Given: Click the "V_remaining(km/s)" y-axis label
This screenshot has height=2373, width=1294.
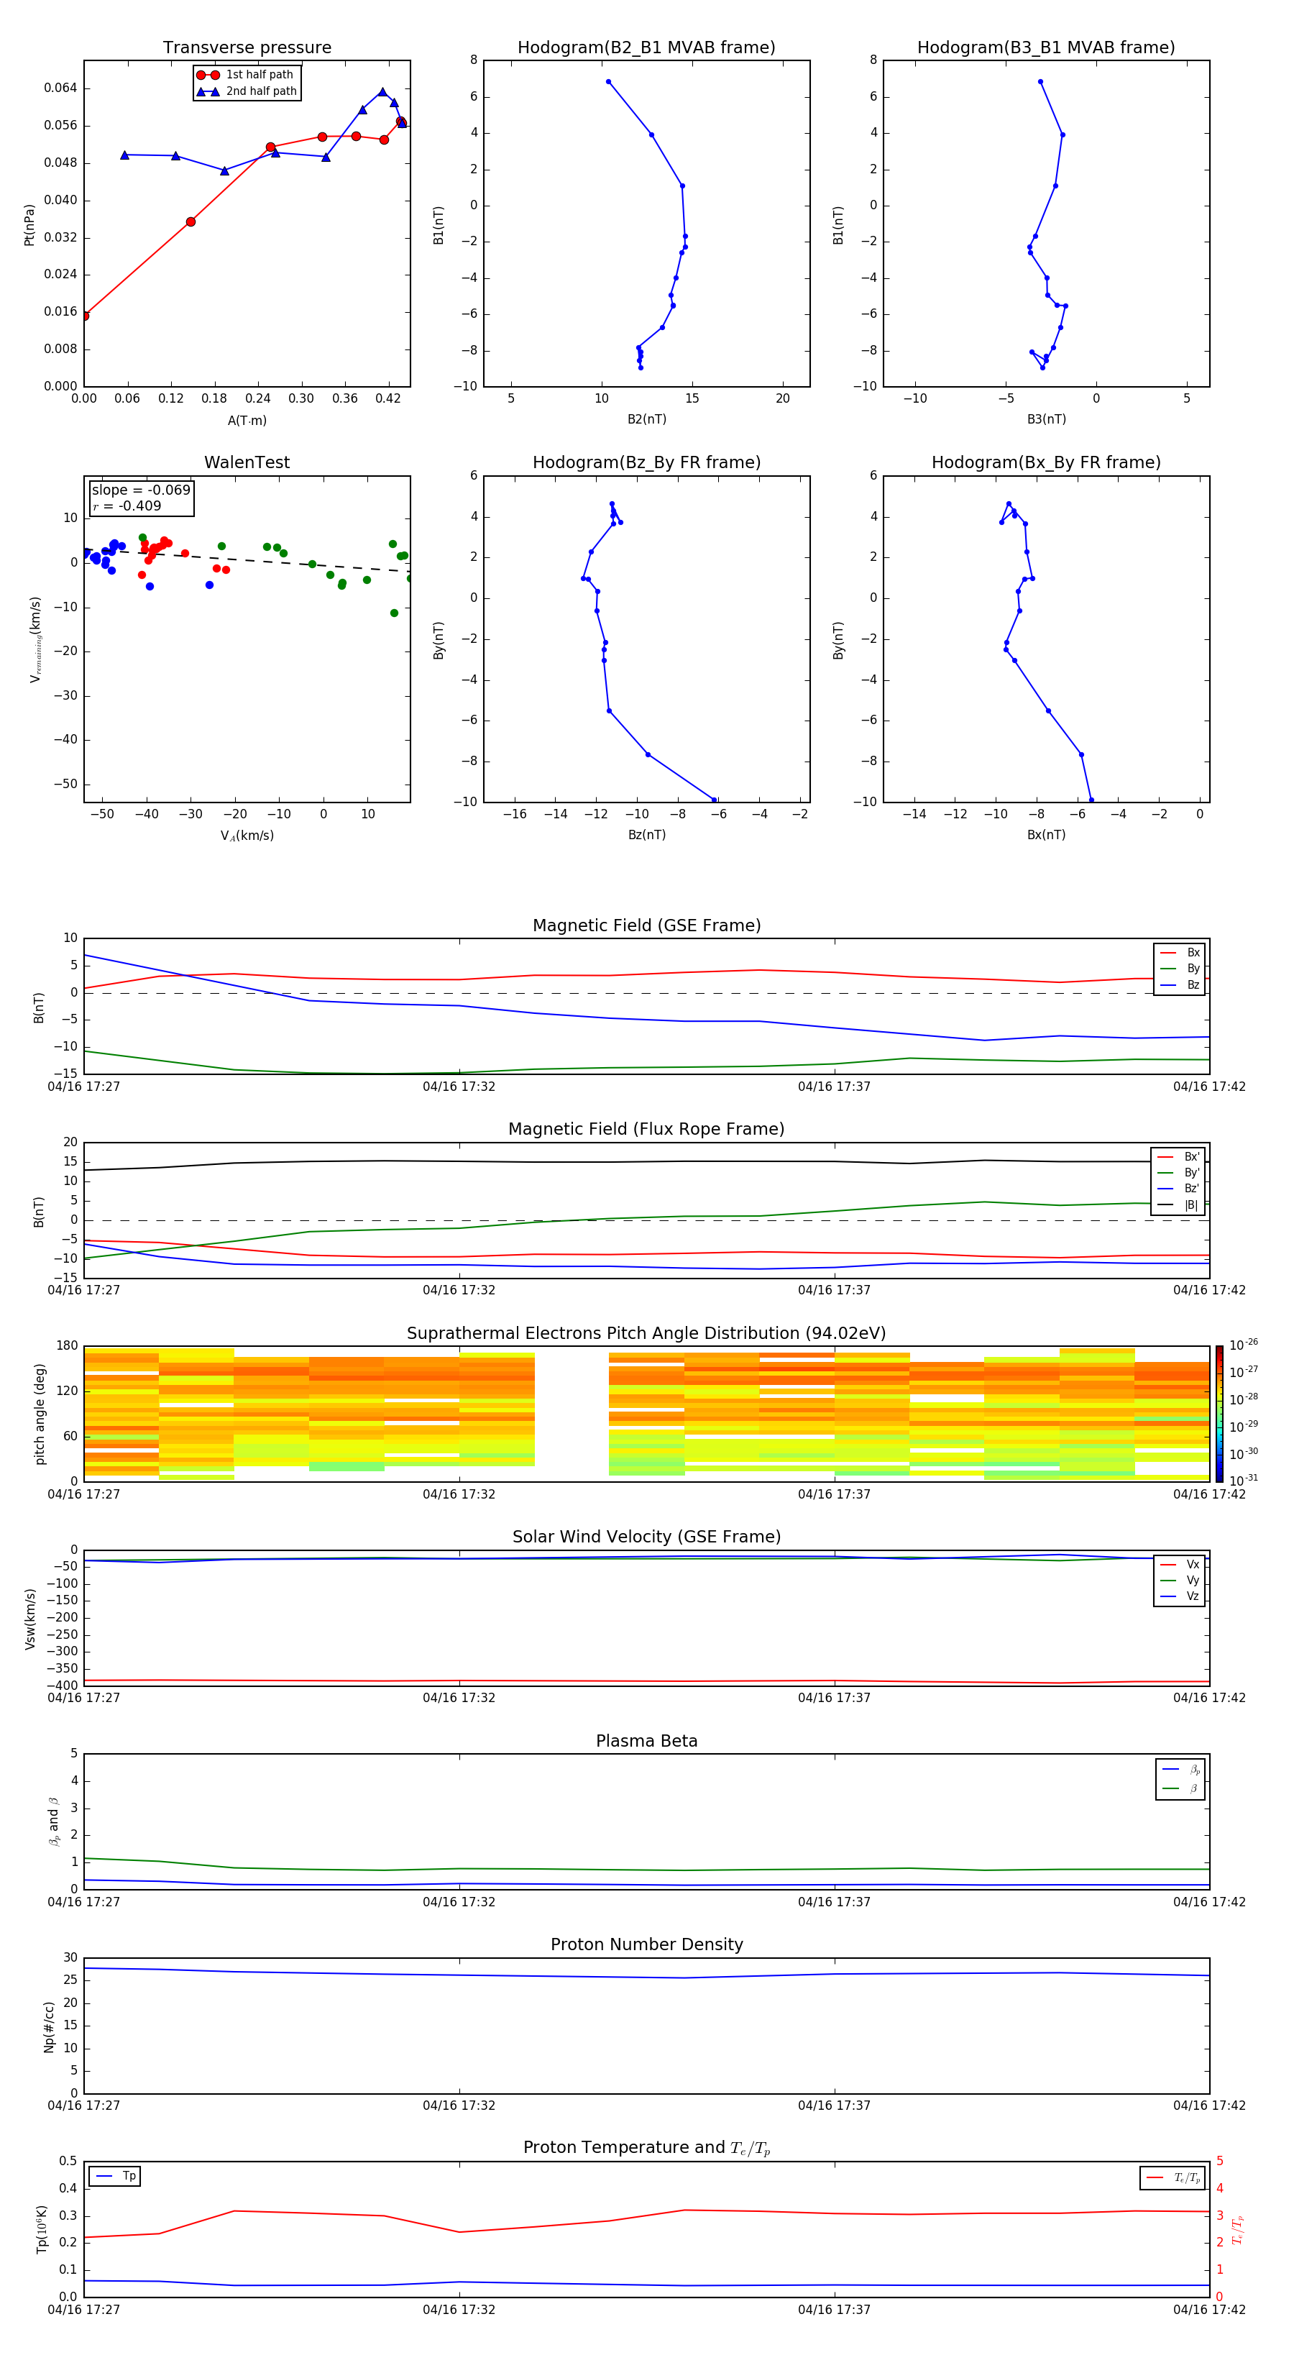Looking at the screenshot, I should [36, 639].
